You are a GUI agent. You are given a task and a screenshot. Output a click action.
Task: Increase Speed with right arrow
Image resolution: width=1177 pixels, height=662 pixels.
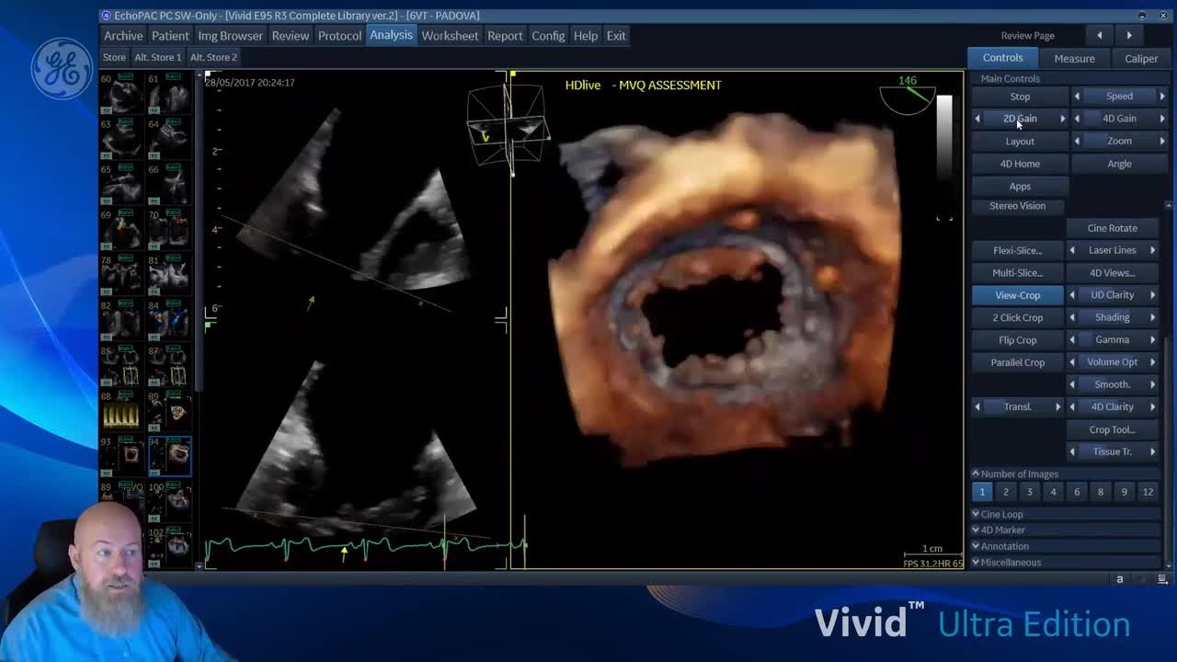click(1162, 96)
